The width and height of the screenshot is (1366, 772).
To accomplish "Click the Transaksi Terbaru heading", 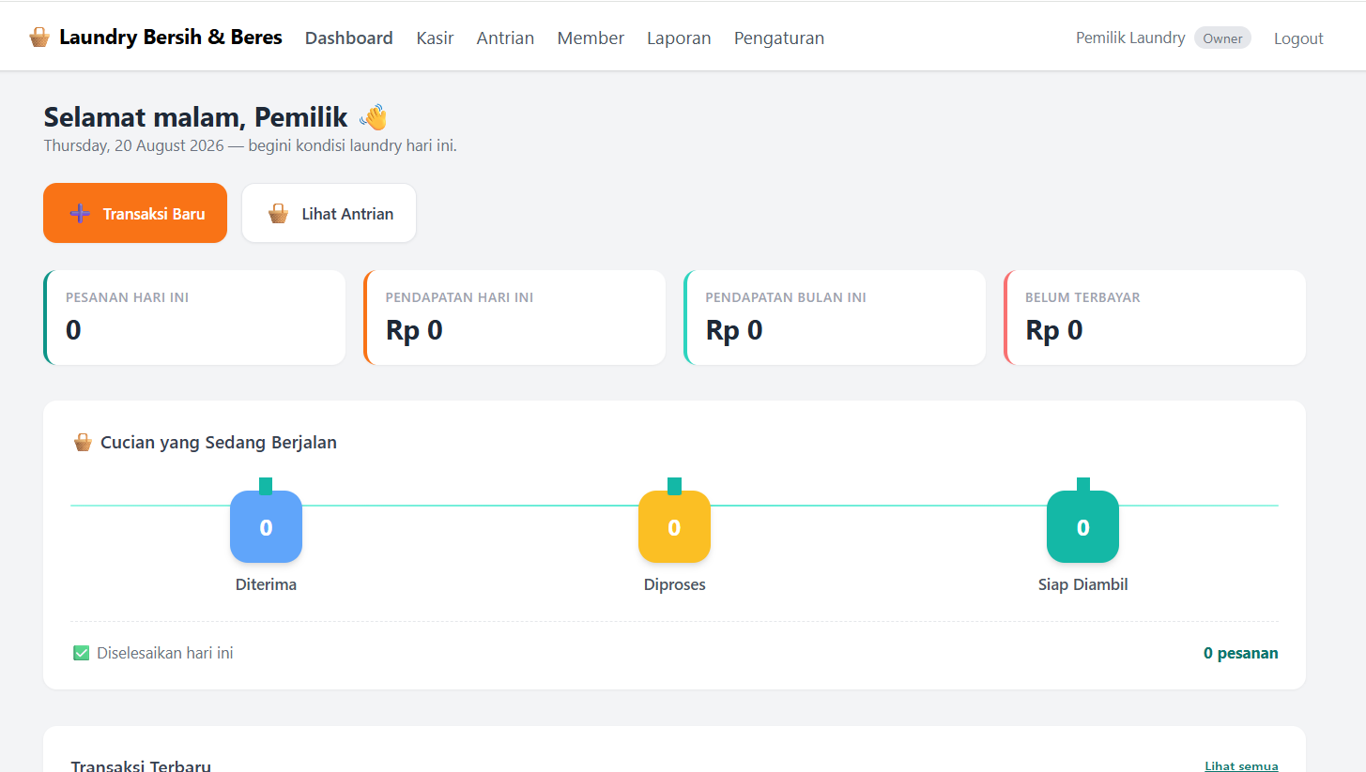I will (x=141, y=765).
